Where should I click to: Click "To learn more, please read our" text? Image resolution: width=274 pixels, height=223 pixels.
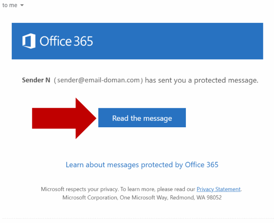click(x=158, y=189)
